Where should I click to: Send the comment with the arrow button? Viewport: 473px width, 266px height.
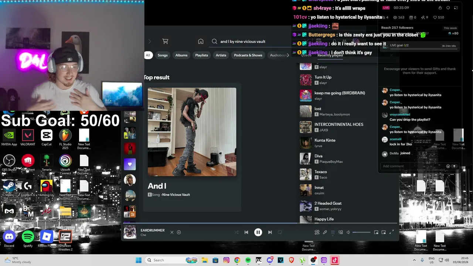click(x=454, y=166)
